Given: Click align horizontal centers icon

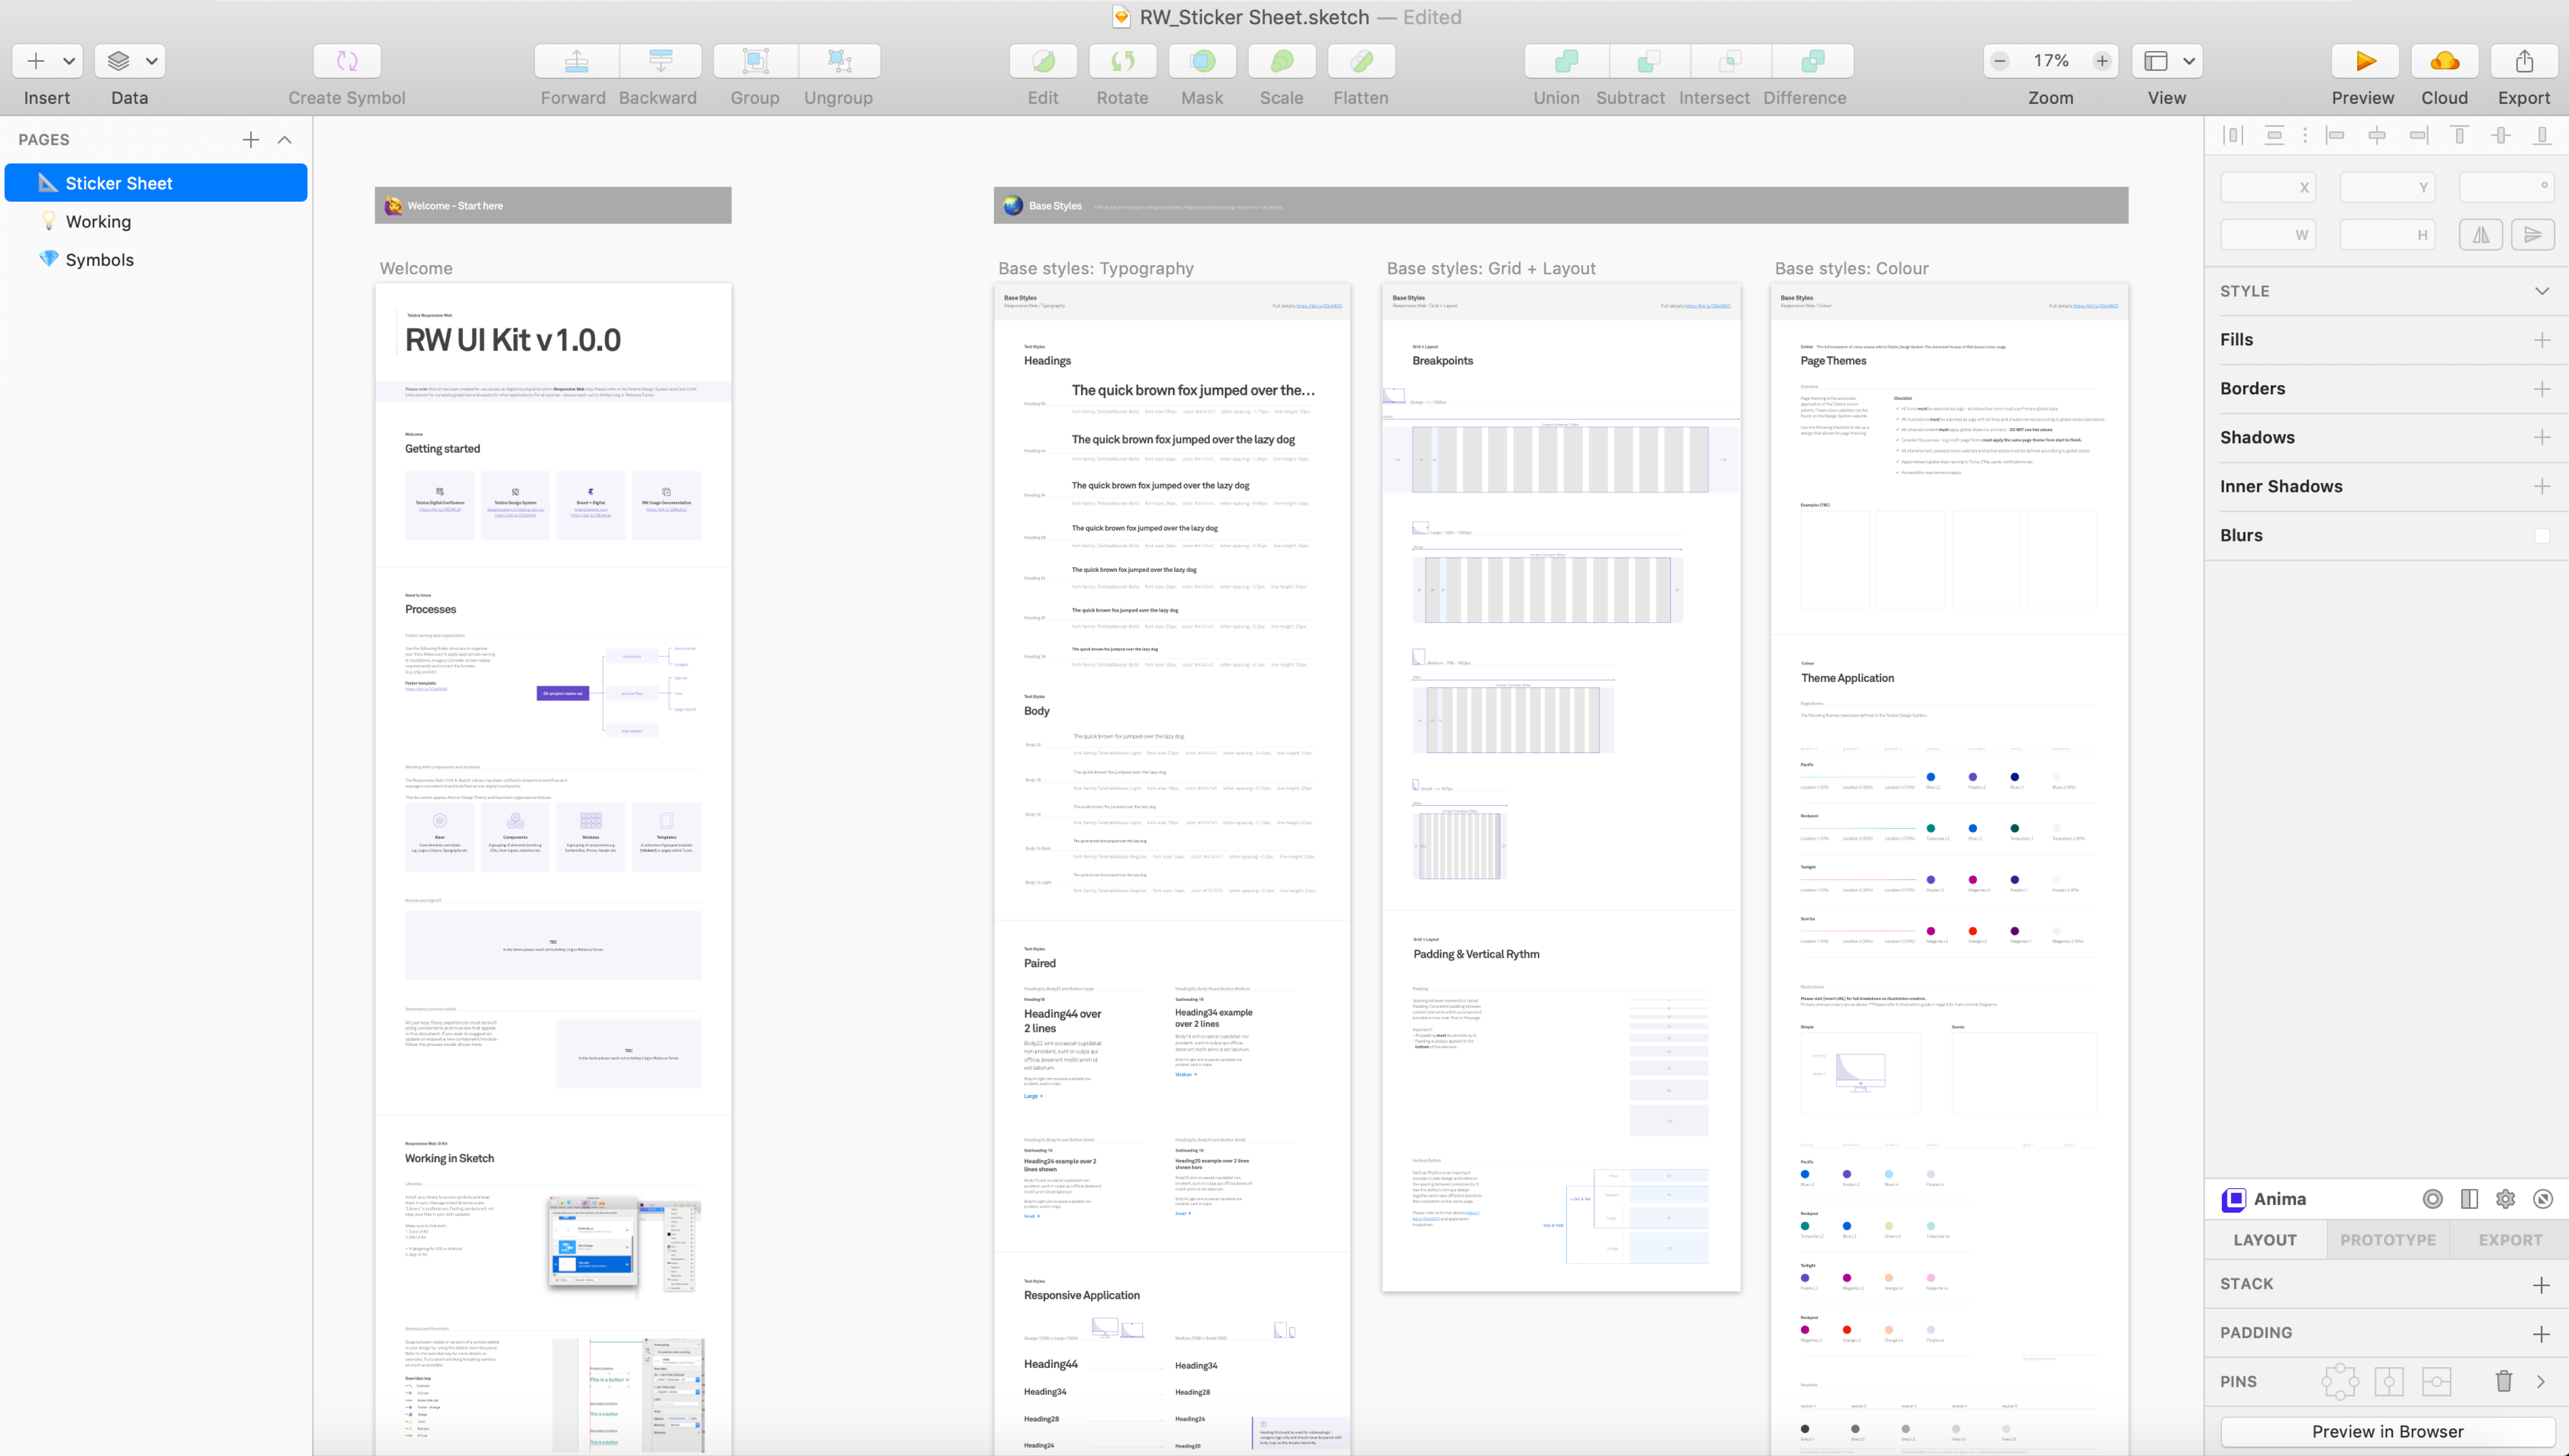Looking at the screenshot, I should click(x=2377, y=135).
